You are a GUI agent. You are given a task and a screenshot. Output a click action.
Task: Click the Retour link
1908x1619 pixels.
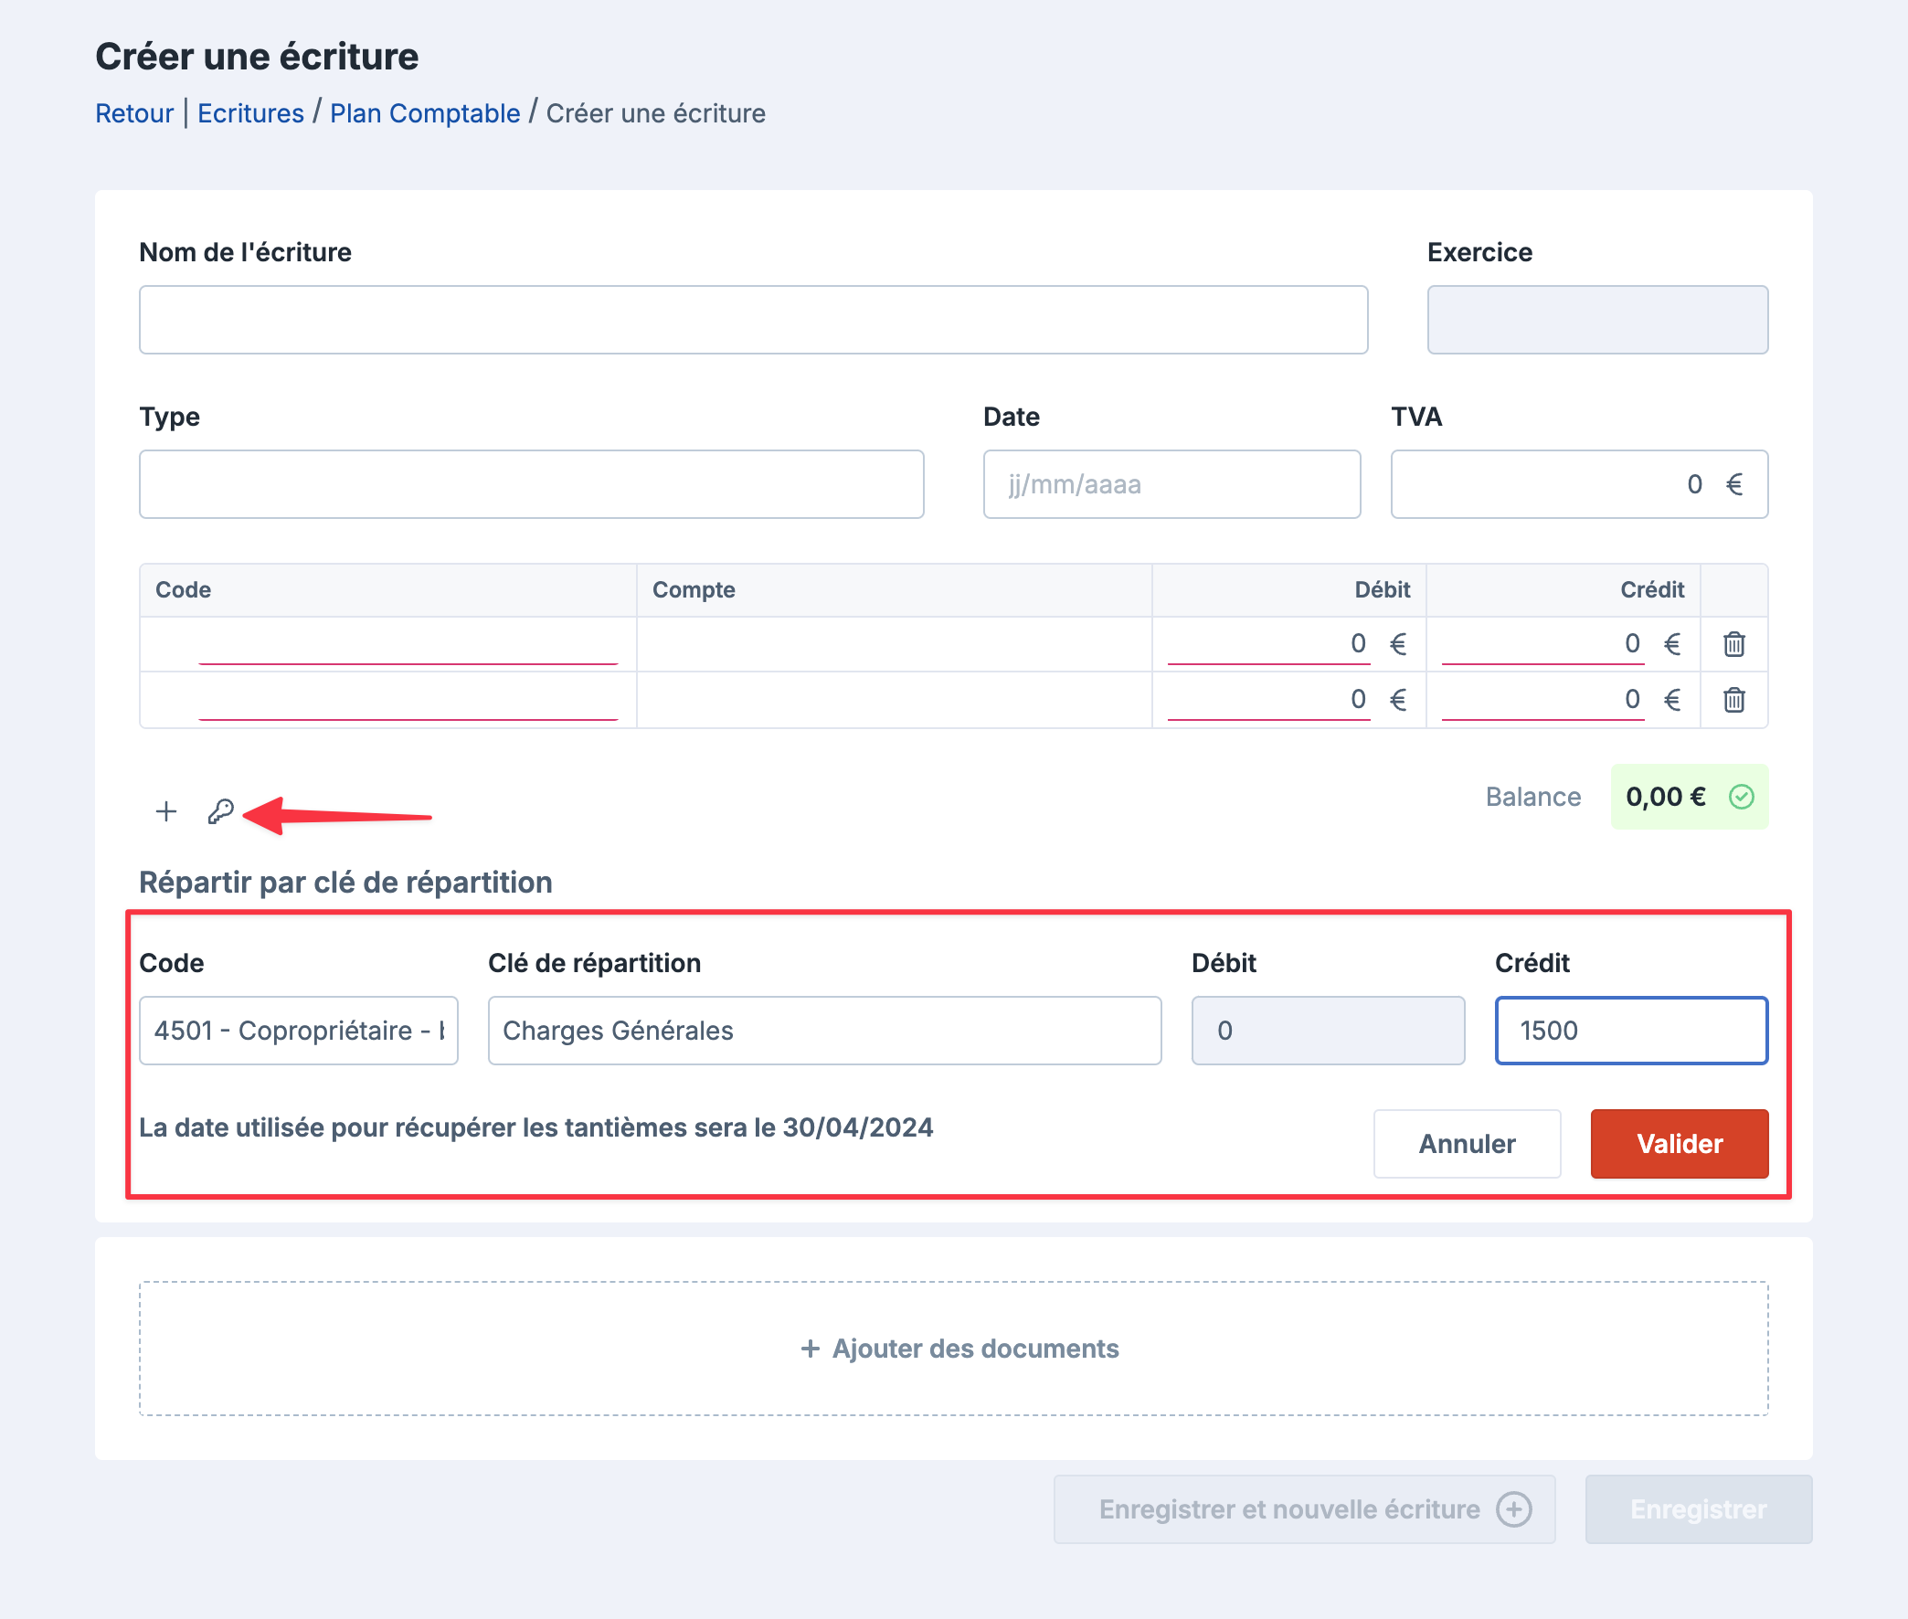[x=134, y=113]
